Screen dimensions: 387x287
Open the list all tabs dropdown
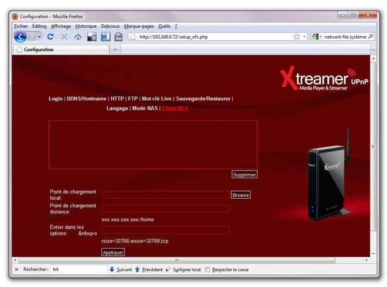(373, 50)
